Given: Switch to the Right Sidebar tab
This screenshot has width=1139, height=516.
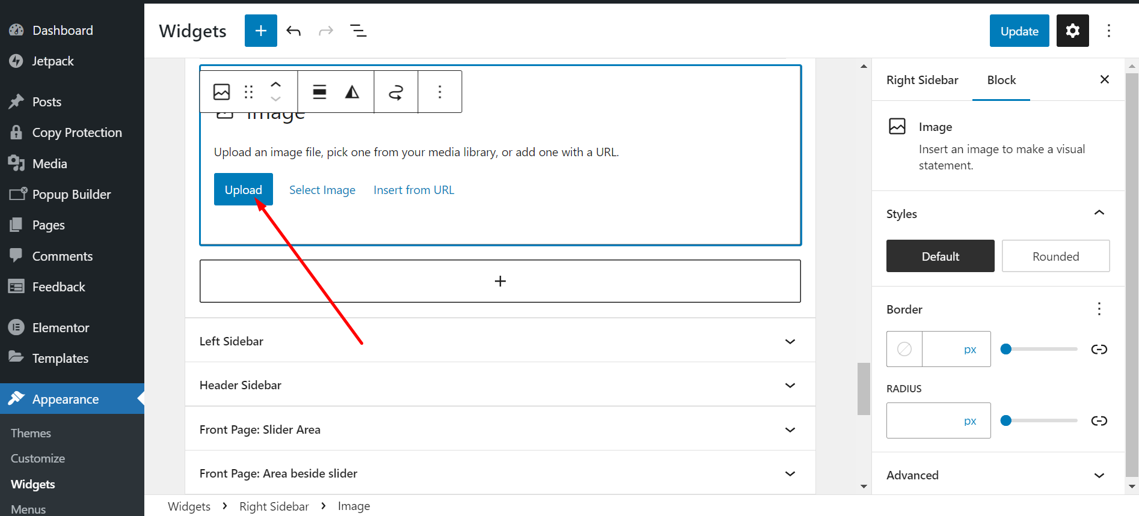Looking at the screenshot, I should [x=922, y=80].
